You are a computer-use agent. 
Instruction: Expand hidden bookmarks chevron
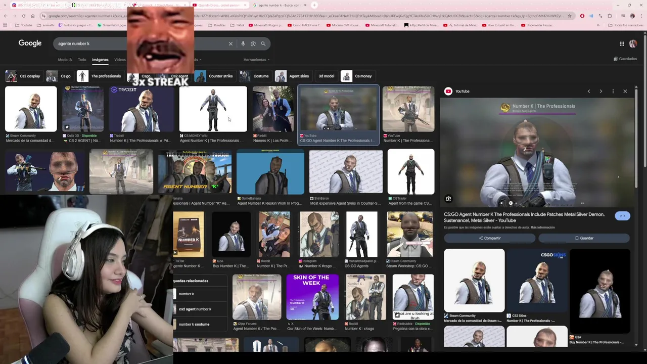tap(598, 25)
